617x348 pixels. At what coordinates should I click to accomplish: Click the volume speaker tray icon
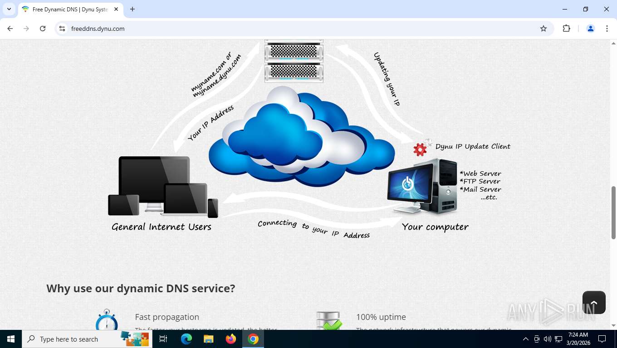(548, 339)
